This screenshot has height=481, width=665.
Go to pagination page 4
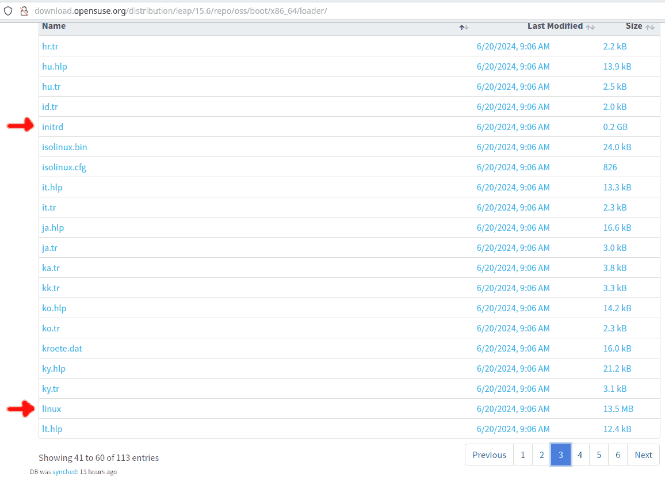click(579, 455)
